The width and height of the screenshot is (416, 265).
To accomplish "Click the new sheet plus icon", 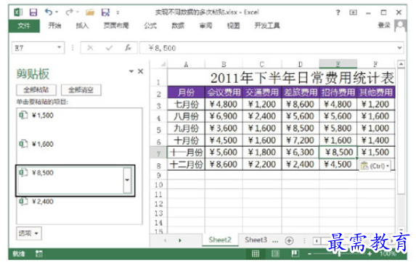I will click(289, 240).
